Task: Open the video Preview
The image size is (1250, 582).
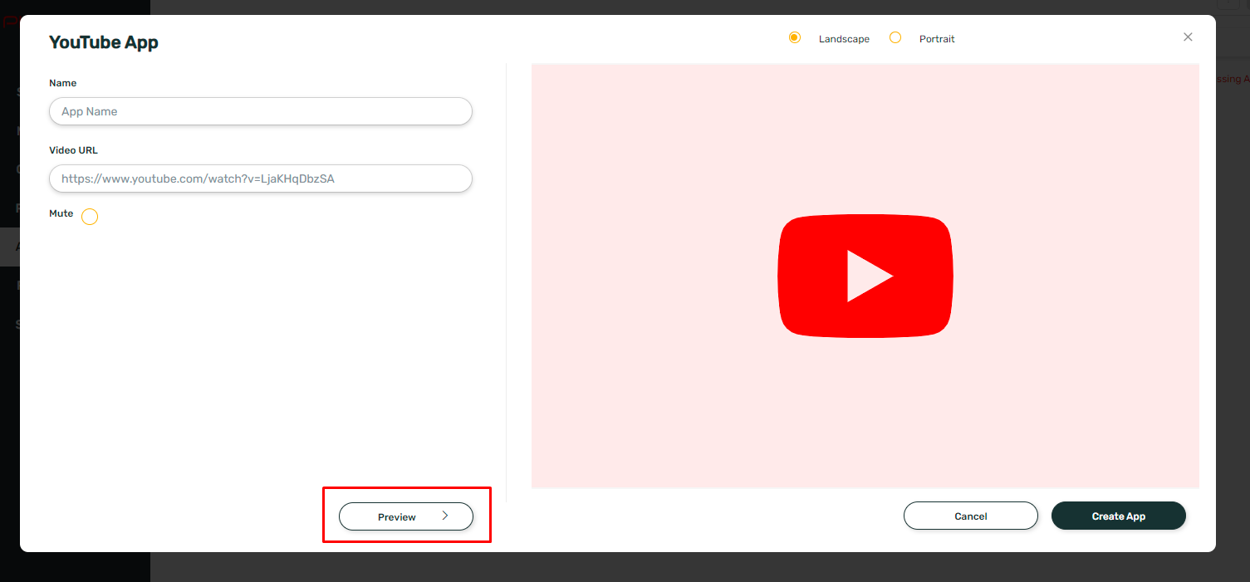Action: (x=406, y=516)
